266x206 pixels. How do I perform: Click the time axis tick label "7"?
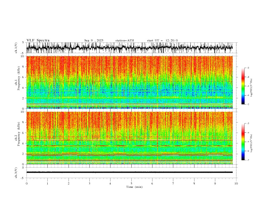(173, 183)
